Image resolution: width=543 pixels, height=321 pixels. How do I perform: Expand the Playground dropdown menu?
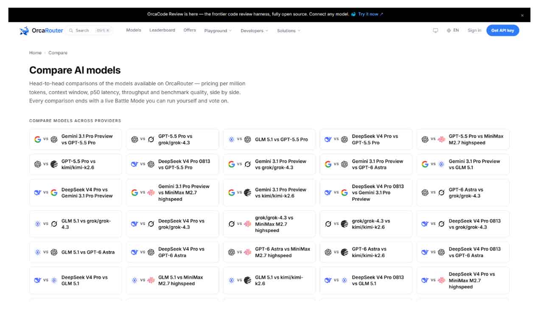[218, 31]
